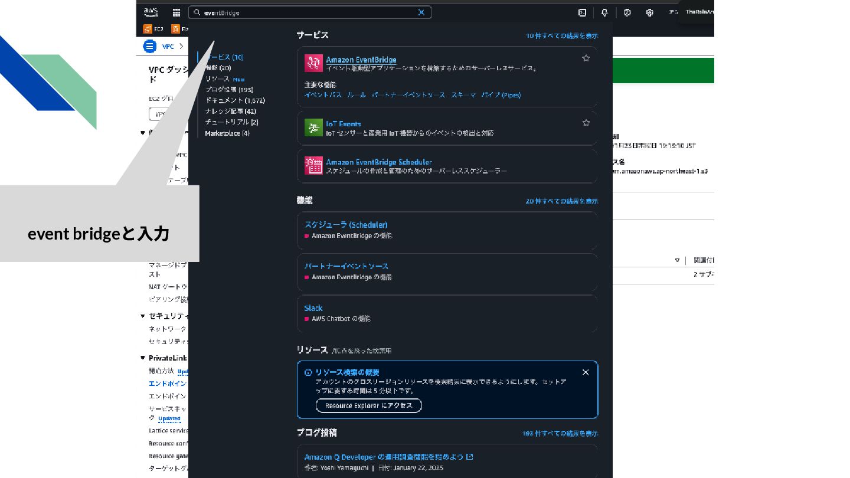Viewport: 850px width, 478px height.
Task: Open パートナーイベントソース feature result card
Action: pos(447,271)
